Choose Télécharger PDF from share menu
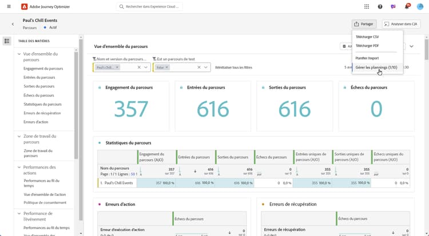 (x=367, y=46)
